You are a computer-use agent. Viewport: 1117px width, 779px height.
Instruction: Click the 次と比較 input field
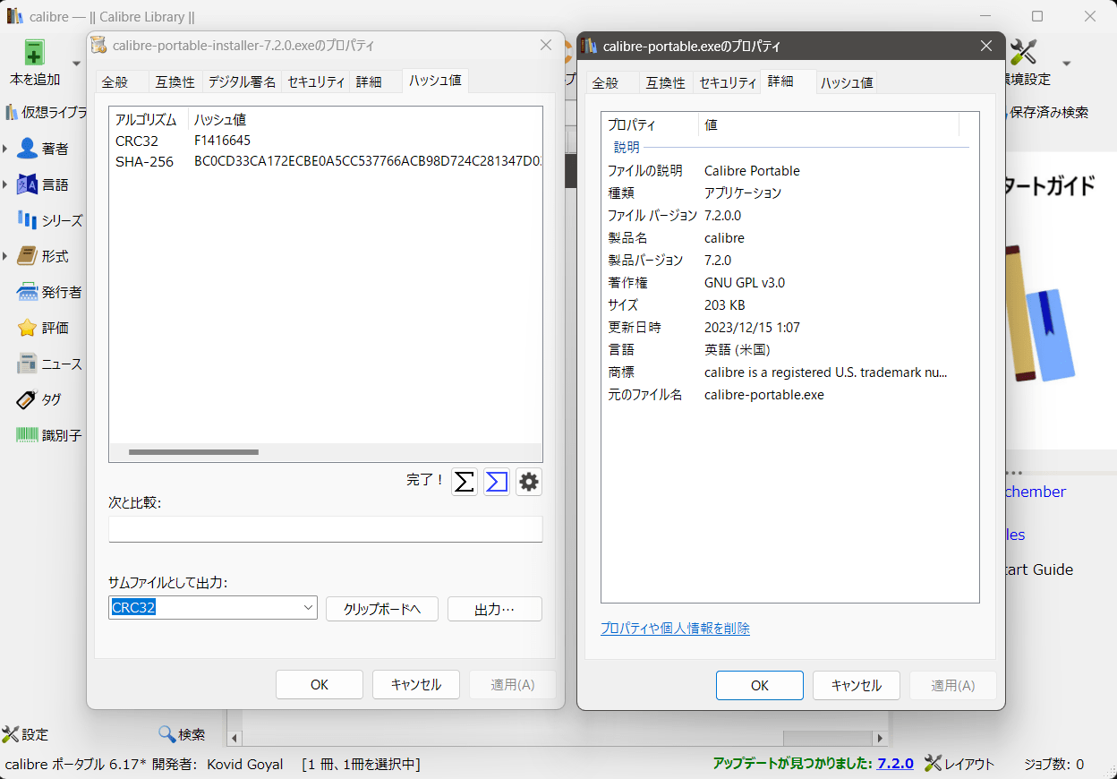(x=326, y=528)
